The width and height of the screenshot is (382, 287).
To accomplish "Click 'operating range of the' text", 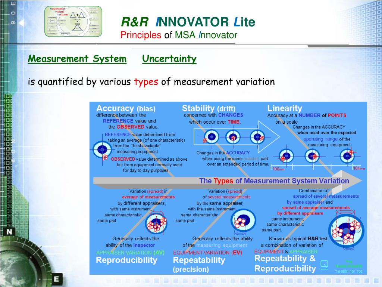I will pos(327,139).
